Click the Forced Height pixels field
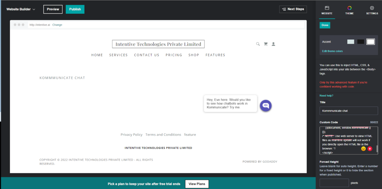 [x=334, y=183]
